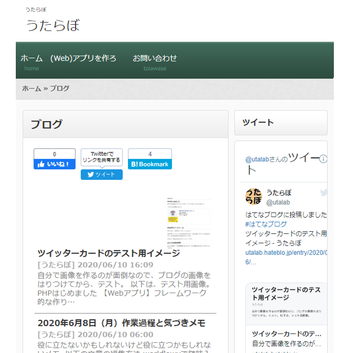Viewport: 353px width, 353px height.
Task: Click the date 2020/06/10 06:00
Action: click(115, 334)
